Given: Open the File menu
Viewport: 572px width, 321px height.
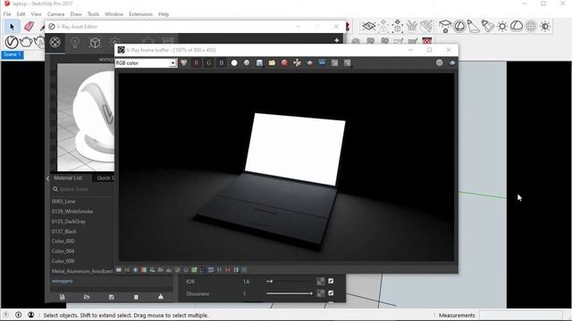Looking at the screenshot, I should pyautogui.click(x=7, y=14).
